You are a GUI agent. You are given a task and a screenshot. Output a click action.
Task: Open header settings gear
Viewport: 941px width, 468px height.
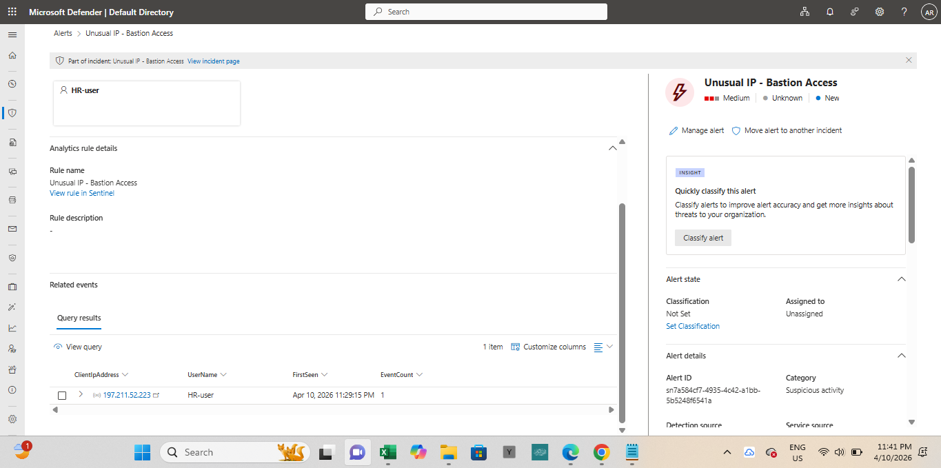pyautogui.click(x=880, y=12)
